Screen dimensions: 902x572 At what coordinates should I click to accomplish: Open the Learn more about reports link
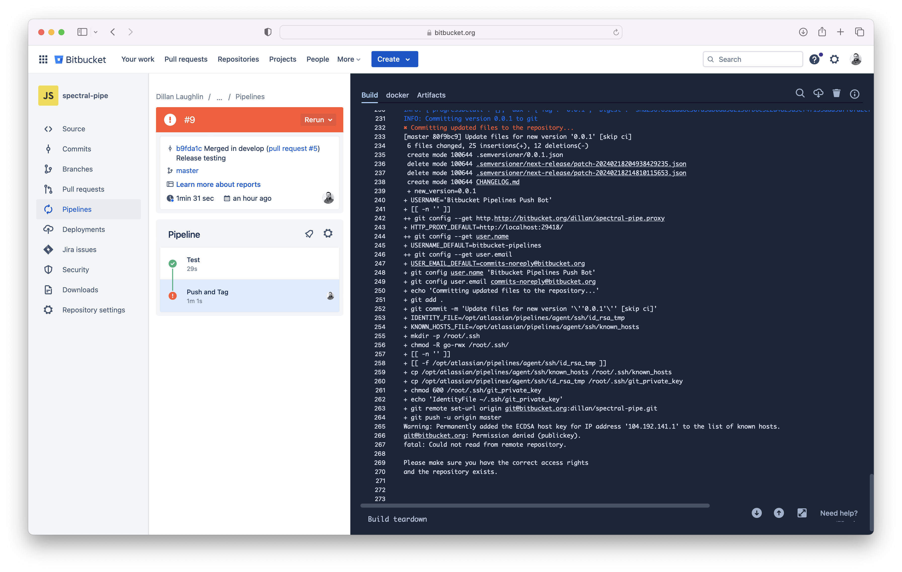coord(218,184)
